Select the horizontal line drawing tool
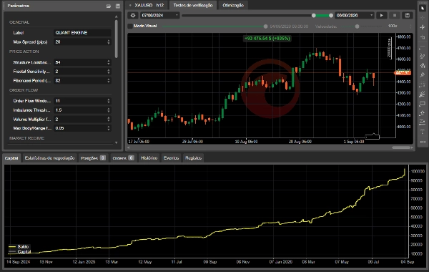The image size is (429, 272). 423,47
